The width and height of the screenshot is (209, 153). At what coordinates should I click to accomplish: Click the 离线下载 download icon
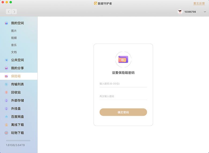click(x=6, y=125)
